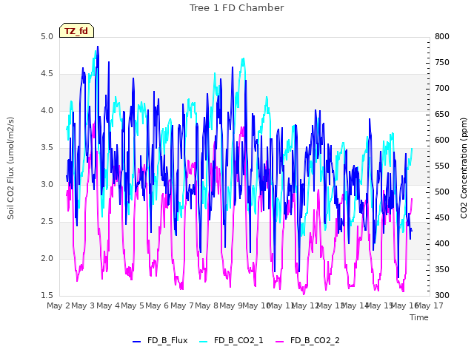Click the 5.0 left axis value
The image size is (474, 355).
click(x=47, y=37)
